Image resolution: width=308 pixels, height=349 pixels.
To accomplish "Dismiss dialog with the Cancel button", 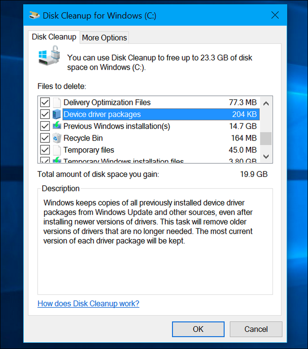I will pos(256,329).
